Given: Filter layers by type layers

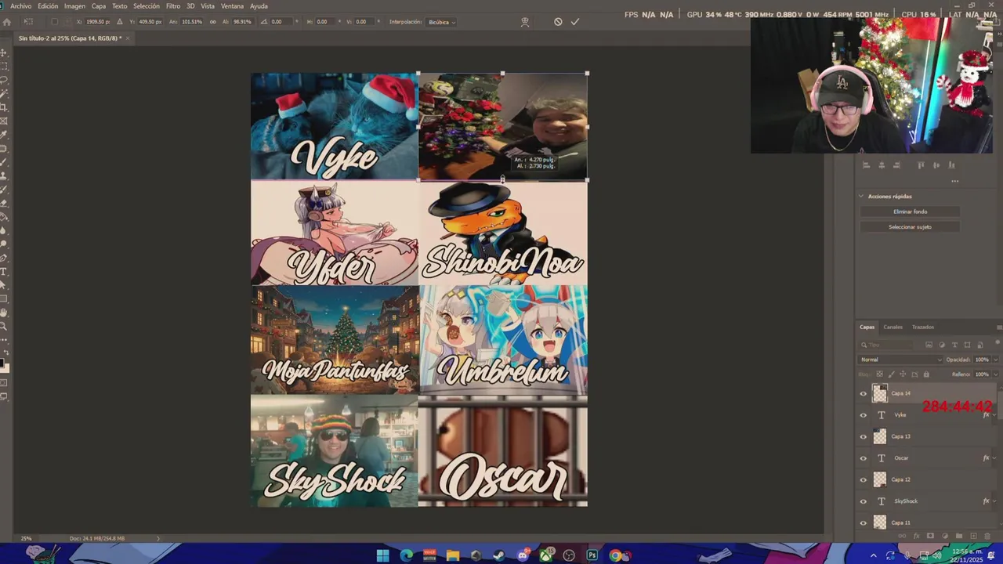Looking at the screenshot, I should point(954,345).
